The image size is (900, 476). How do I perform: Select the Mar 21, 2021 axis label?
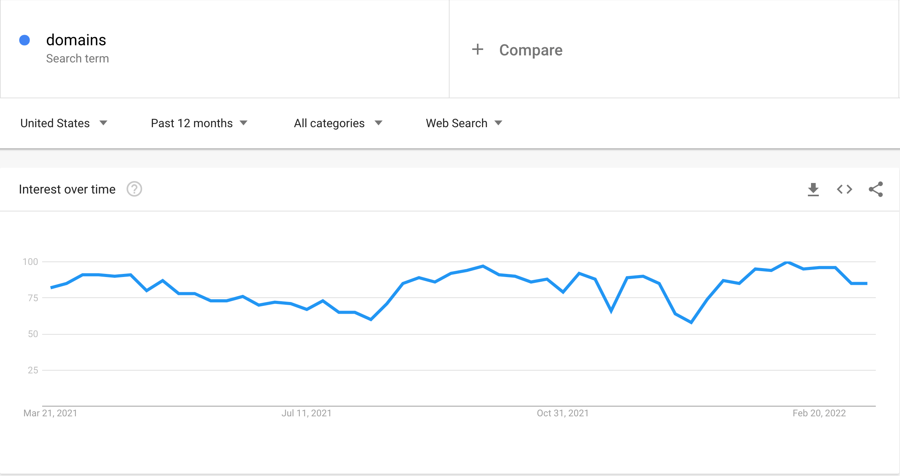[50, 413]
